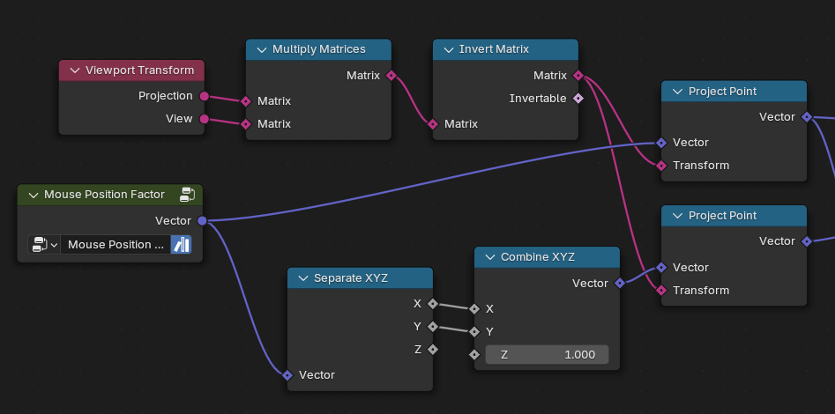Click Transform input of Mouse-Position-fed Project Point
Screen dimensions: 835x414
tap(661, 166)
